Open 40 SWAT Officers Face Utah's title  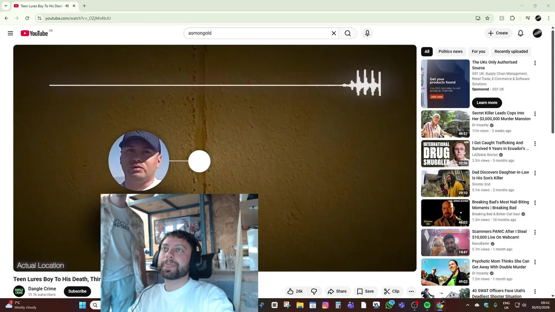click(x=499, y=293)
